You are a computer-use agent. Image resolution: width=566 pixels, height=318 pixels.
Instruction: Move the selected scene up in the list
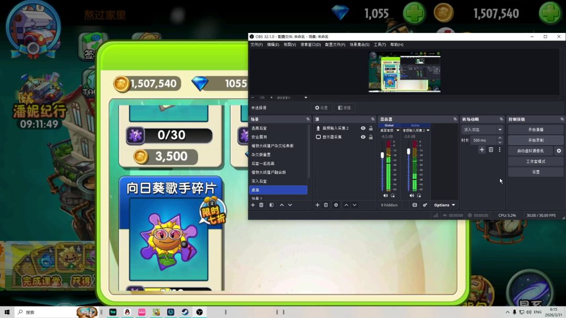click(281, 205)
